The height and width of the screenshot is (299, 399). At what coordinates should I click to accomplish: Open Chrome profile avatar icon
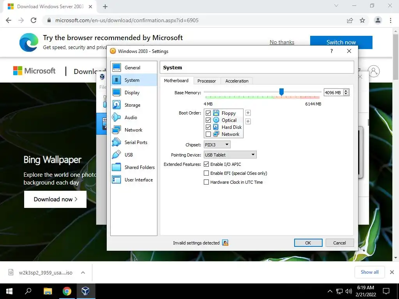click(378, 20)
